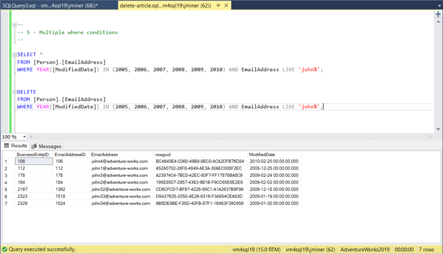Click the EmailAddressID value 1518
Image resolution: width=443 pixels, height=254 pixels.
click(71, 196)
